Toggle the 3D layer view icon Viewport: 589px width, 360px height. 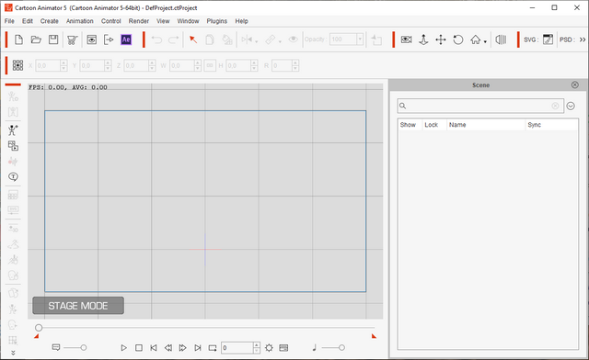click(x=501, y=39)
